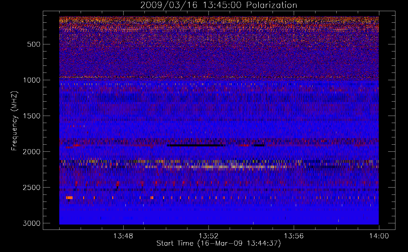The image size is (408, 252).
Task: Click the 13:56 time tick label
Action: [294, 236]
